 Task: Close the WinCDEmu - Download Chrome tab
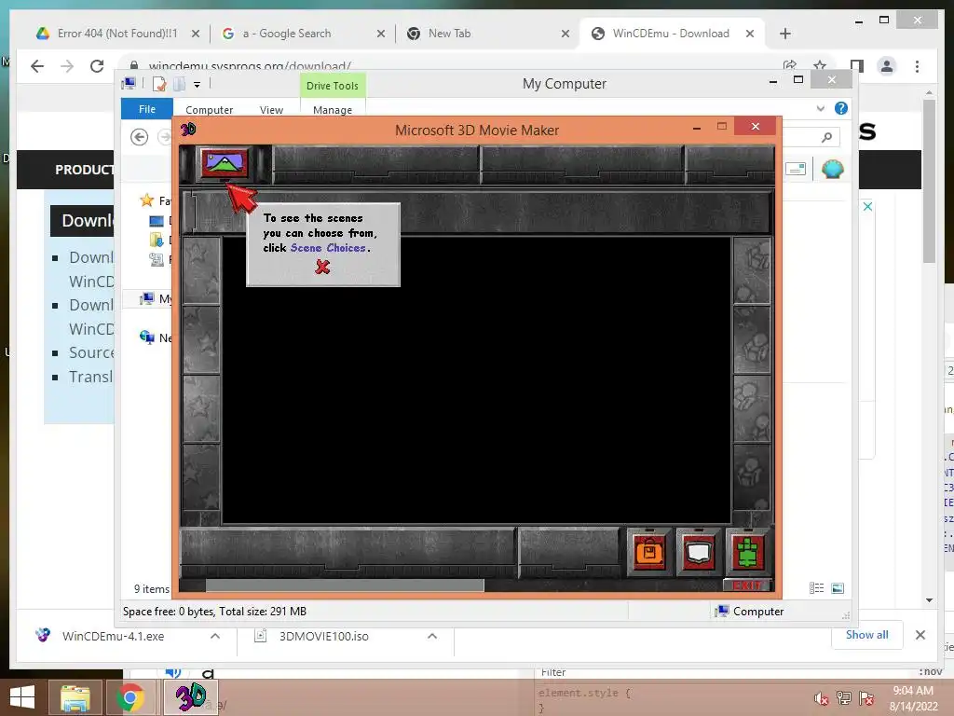pos(750,34)
